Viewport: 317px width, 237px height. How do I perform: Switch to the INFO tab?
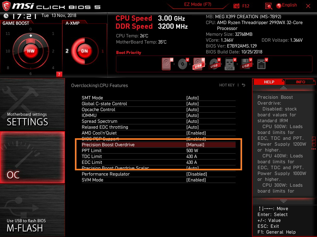pyautogui.click(x=300, y=82)
